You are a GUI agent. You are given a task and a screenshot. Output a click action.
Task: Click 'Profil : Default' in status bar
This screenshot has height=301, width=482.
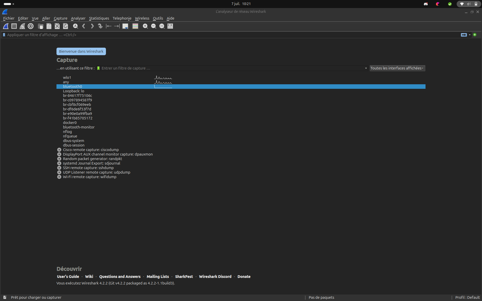[x=467, y=297]
